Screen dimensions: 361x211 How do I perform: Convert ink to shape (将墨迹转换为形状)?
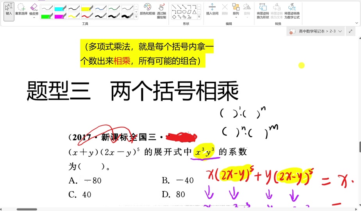tap(263, 11)
